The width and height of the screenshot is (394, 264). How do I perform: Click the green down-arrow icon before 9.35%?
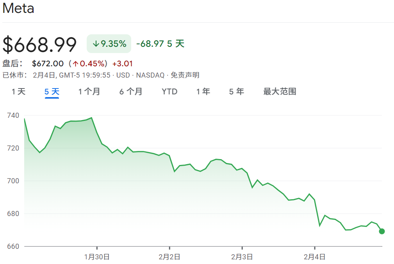coord(97,44)
